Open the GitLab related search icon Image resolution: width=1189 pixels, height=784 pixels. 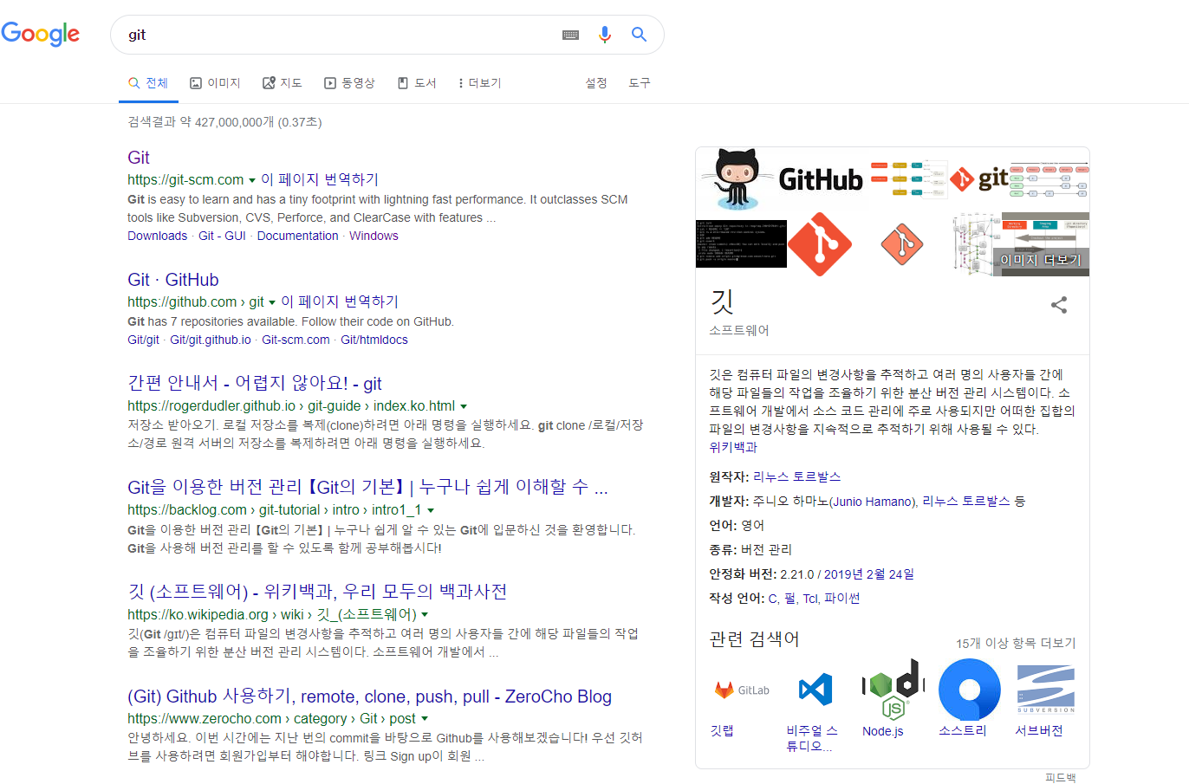pos(742,690)
